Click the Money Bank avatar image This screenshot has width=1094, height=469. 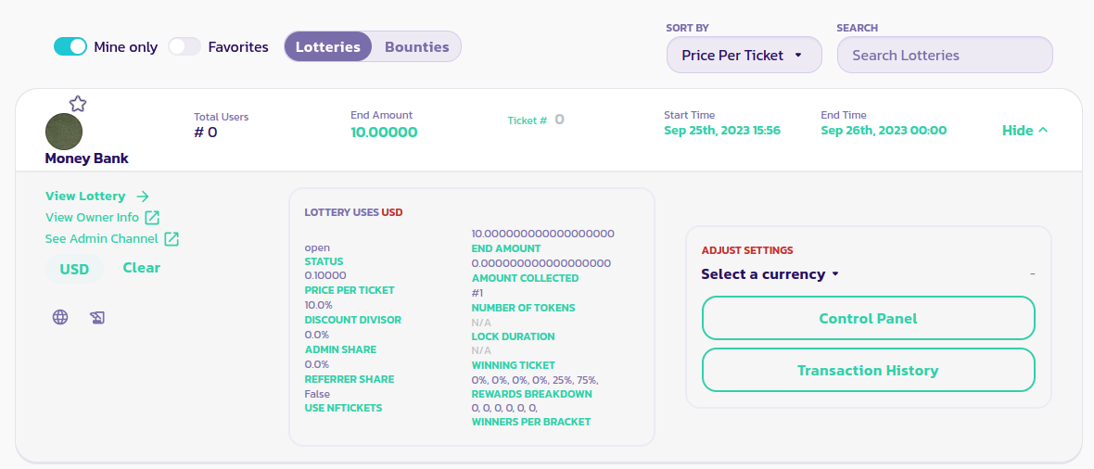click(x=64, y=132)
